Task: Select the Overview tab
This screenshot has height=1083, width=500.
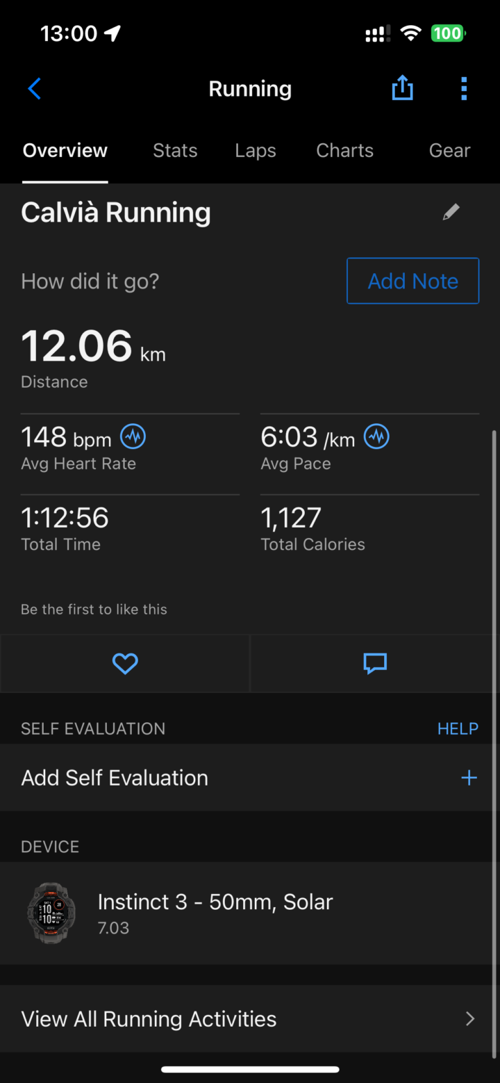Action: [65, 151]
